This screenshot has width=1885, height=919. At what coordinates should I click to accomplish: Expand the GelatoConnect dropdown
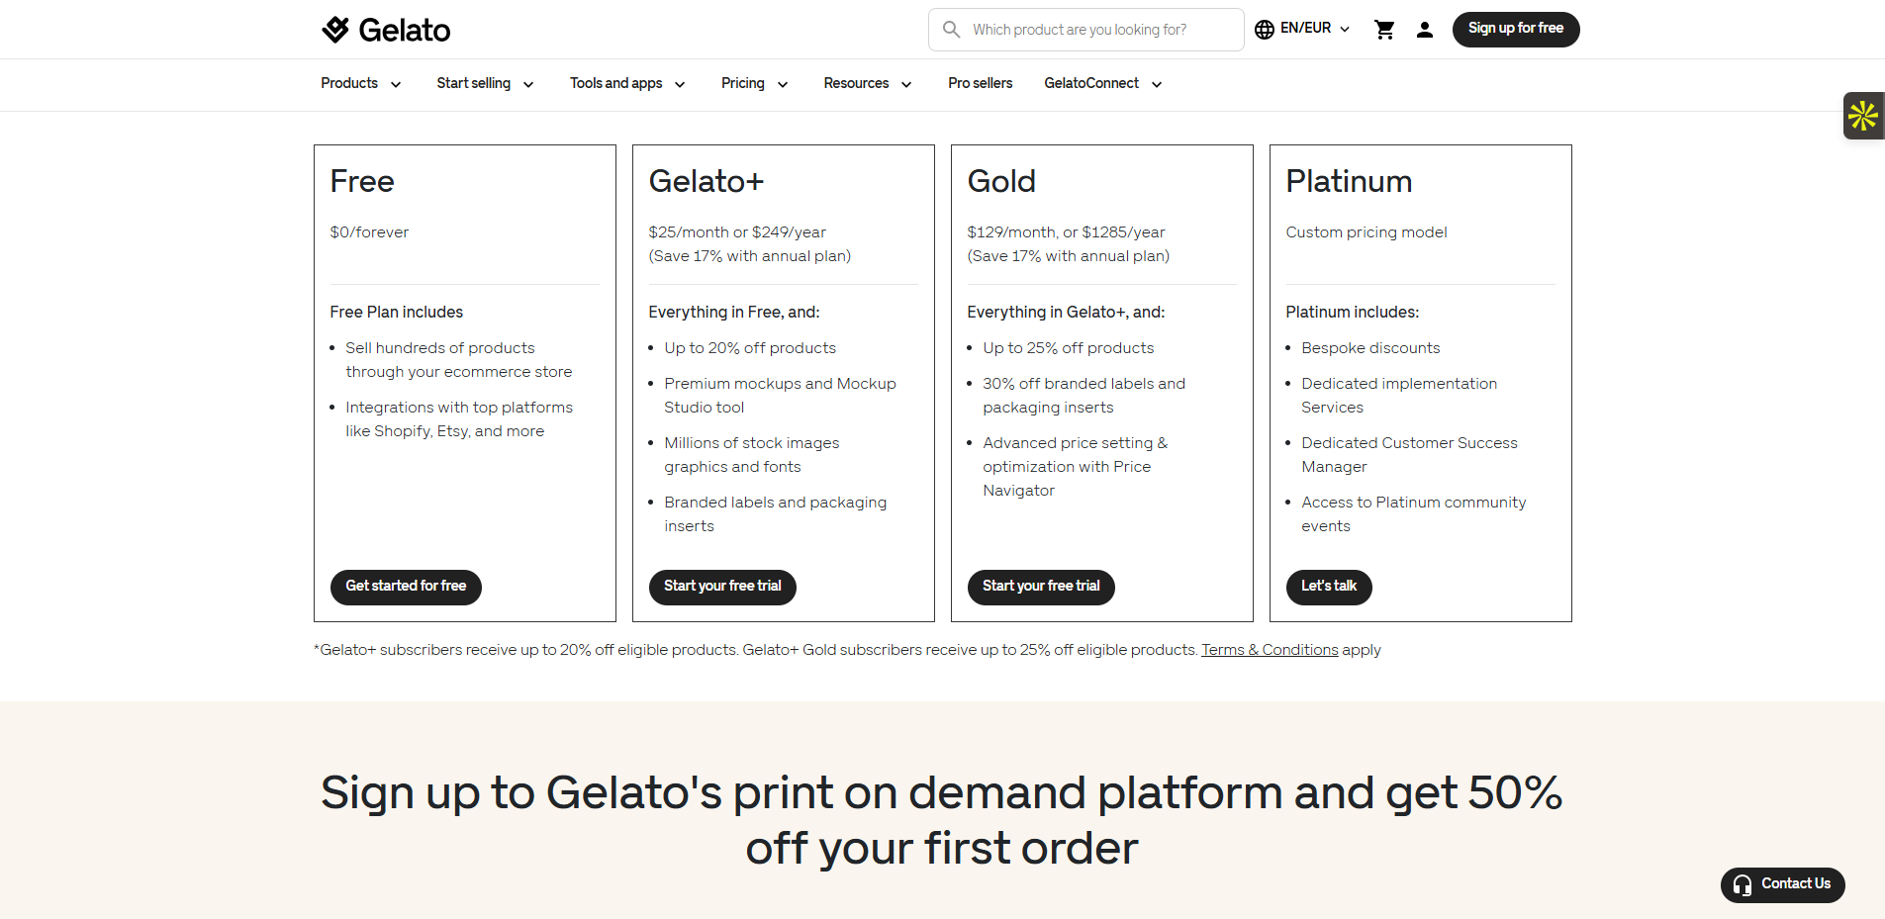1102,83
